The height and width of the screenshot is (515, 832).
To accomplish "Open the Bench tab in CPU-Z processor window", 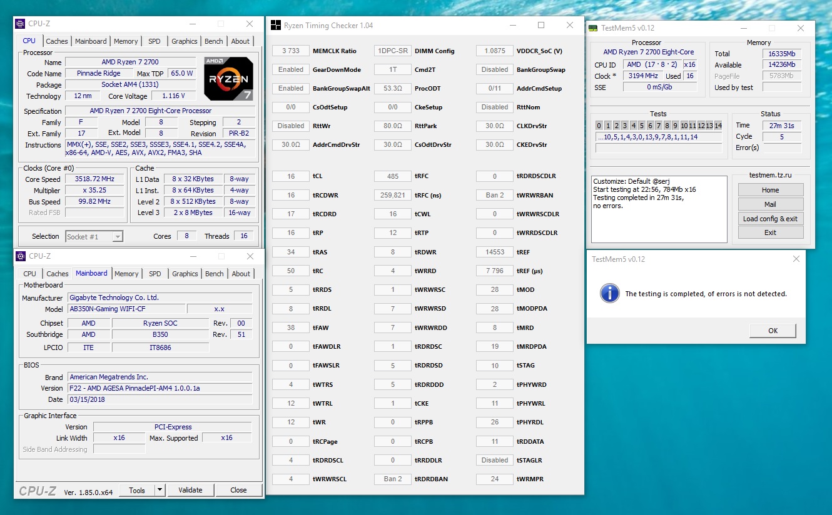I will [x=214, y=41].
